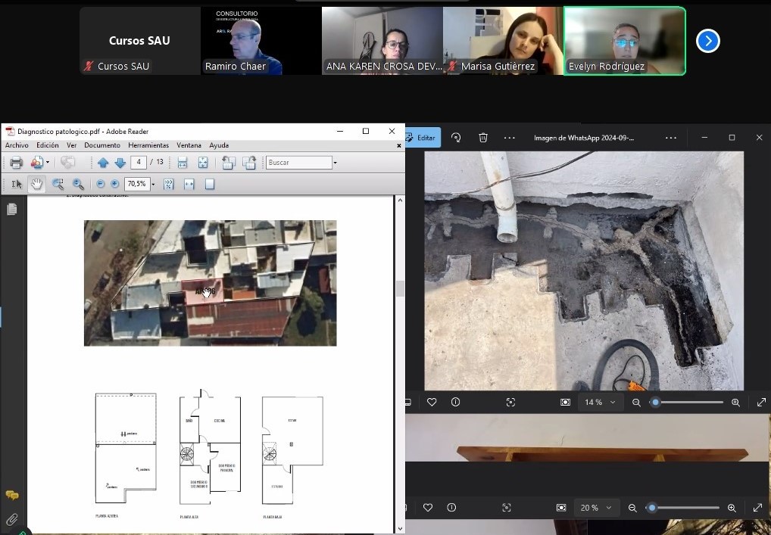
Task: Enable scrolling pages view icon
Action: 182,163
